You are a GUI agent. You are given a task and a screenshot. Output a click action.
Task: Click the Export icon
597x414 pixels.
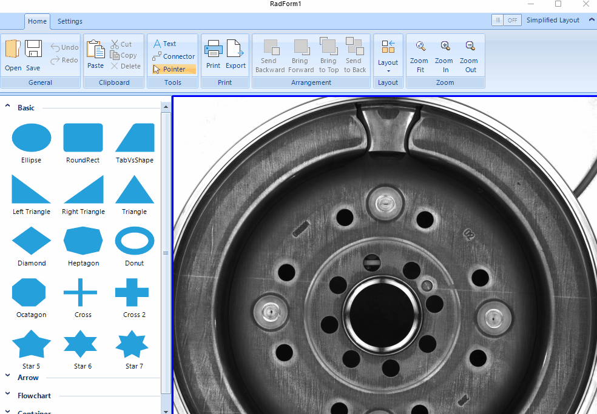tap(235, 49)
